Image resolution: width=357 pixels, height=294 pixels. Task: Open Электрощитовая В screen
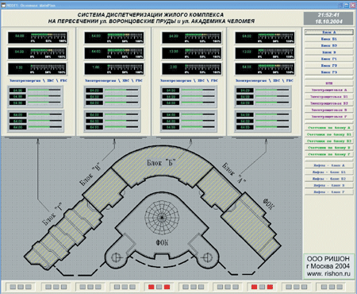[x=328, y=110]
